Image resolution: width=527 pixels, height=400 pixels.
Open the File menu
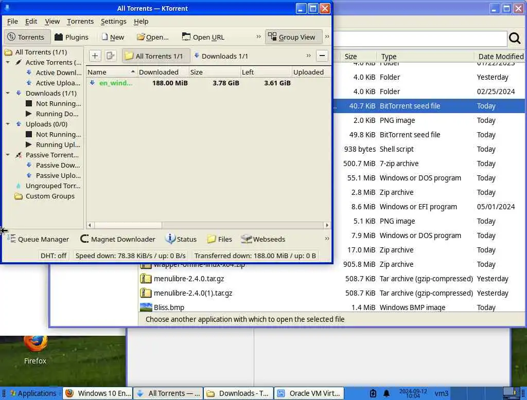[12, 22]
